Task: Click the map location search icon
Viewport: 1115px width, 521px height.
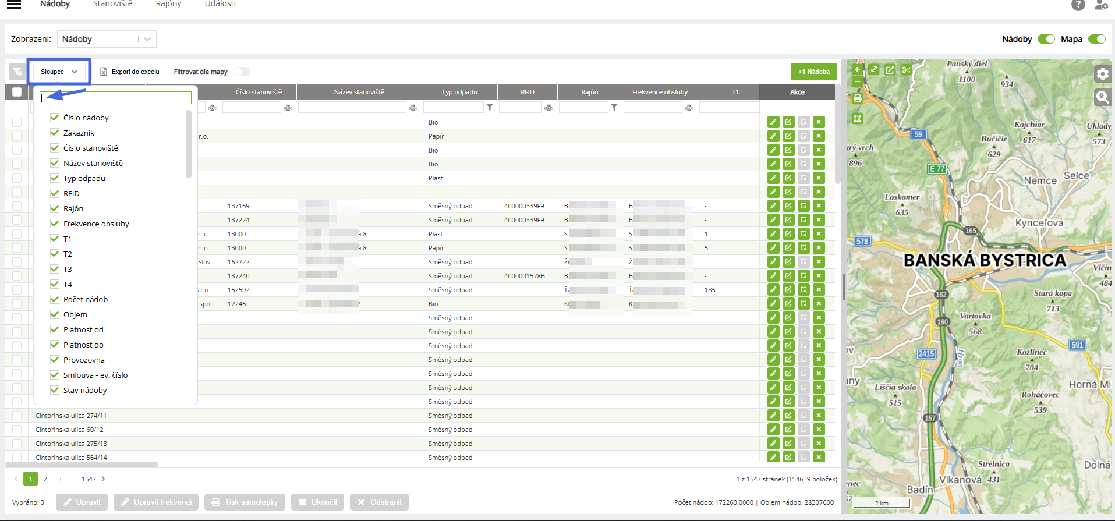Action: [1102, 97]
